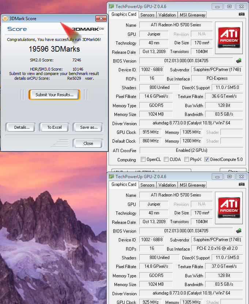This screenshot has height=304, width=249.
Task: Click GPU Clock 925 MHz in lower GPU-Z
Action: point(151,302)
